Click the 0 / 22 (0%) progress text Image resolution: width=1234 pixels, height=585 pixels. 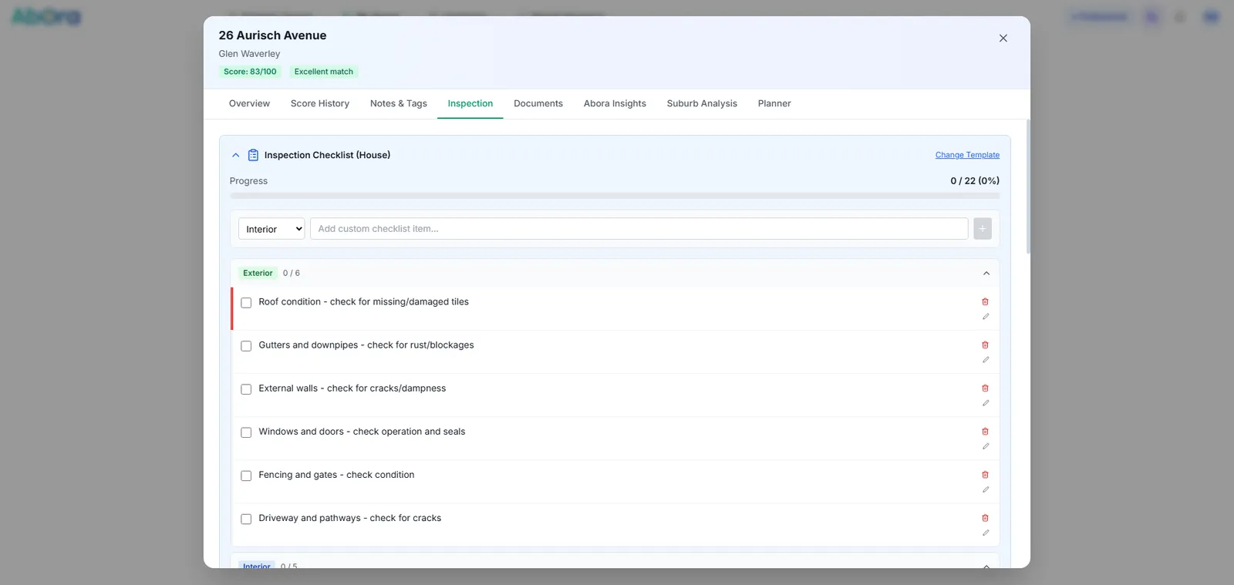975,180
